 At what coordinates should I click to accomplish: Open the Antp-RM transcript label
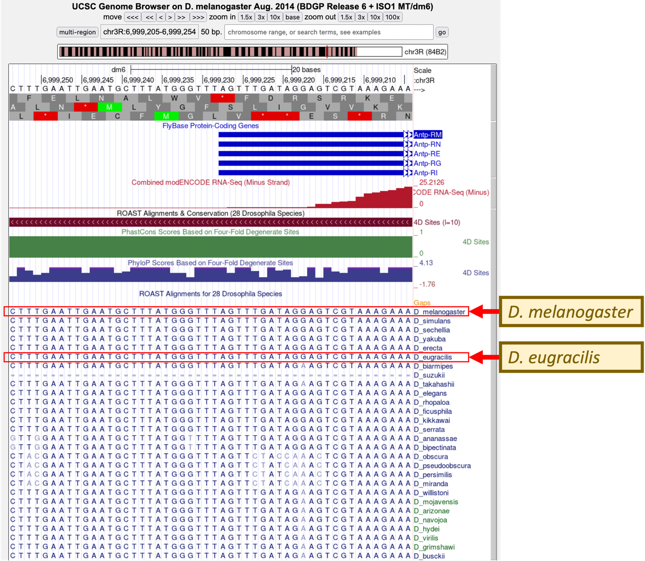click(428, 135)
